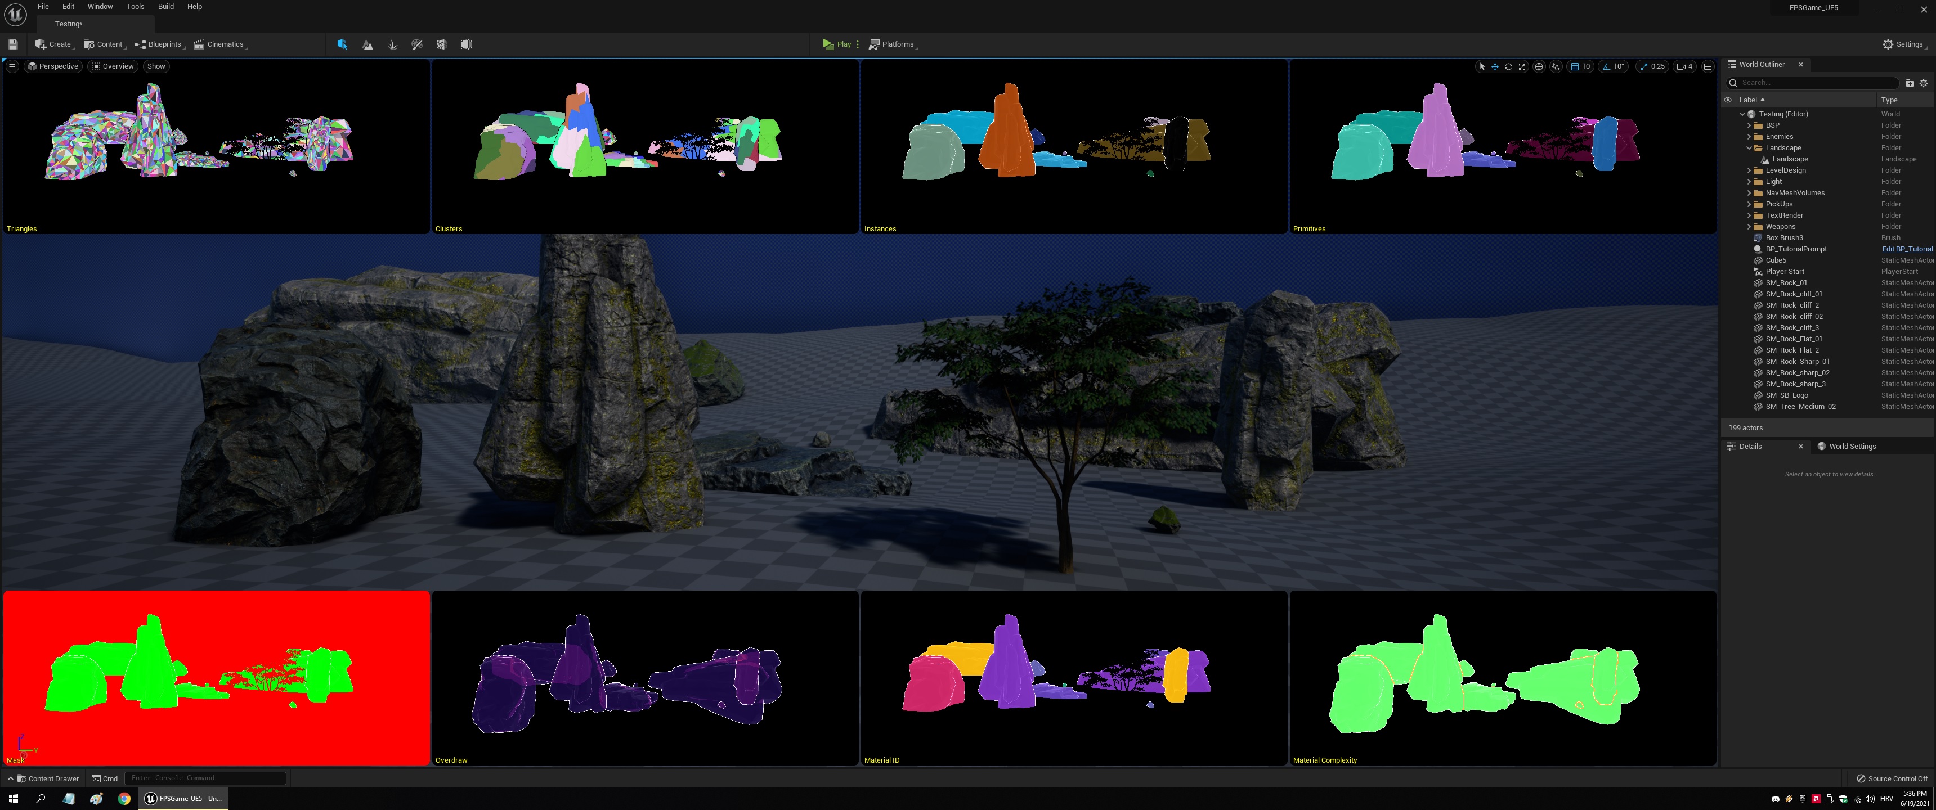Screen dimensions: 1936x810
Task: Toggle world/local coordinate space globe icon
Action: pos(1539,66)
